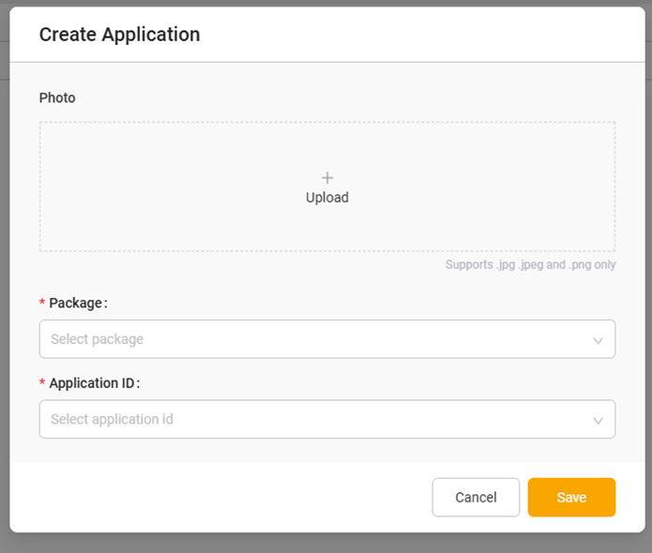Click the 'Application ID:' field label
This screenshot has width=652, height=553.
pos(95,383)
